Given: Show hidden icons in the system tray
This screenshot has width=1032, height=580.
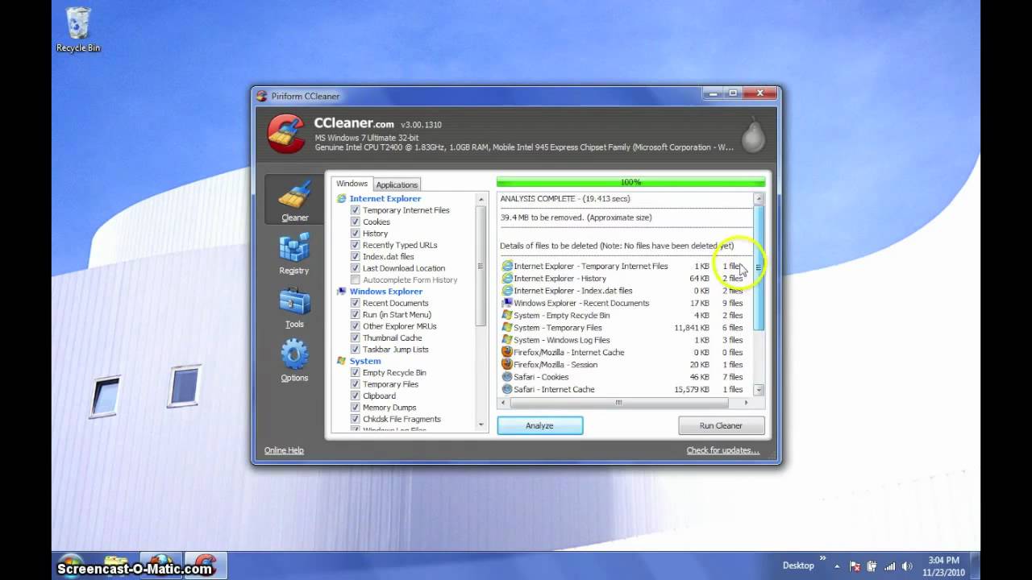Looking at the screenshot, I should point(837,566).
